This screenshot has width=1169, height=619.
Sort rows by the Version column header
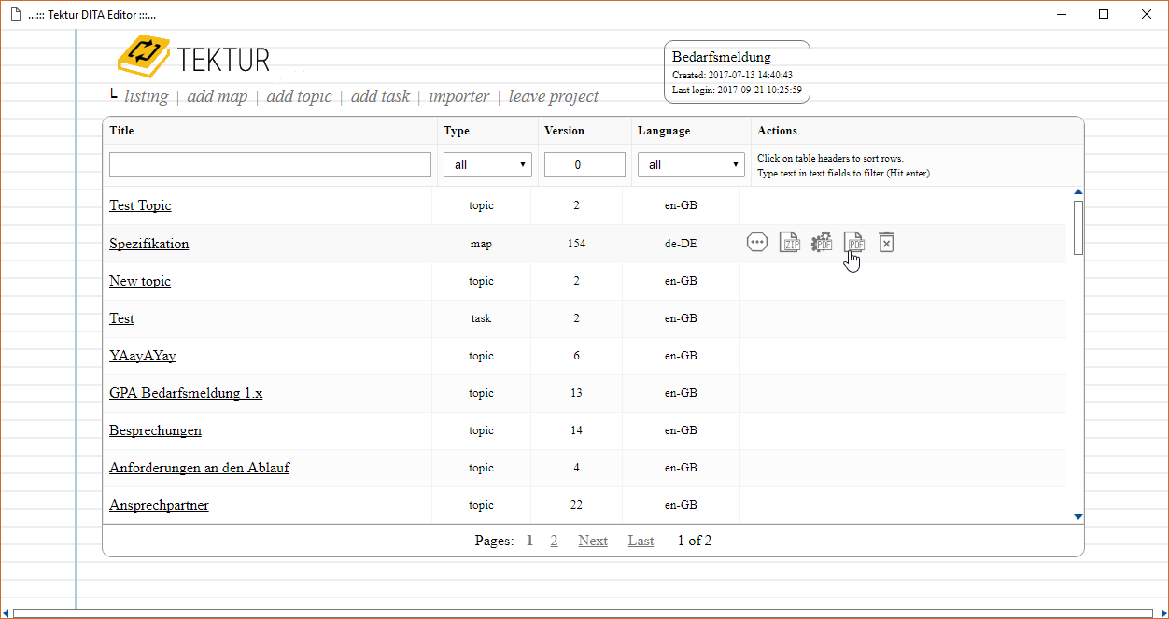pos(564,131)
